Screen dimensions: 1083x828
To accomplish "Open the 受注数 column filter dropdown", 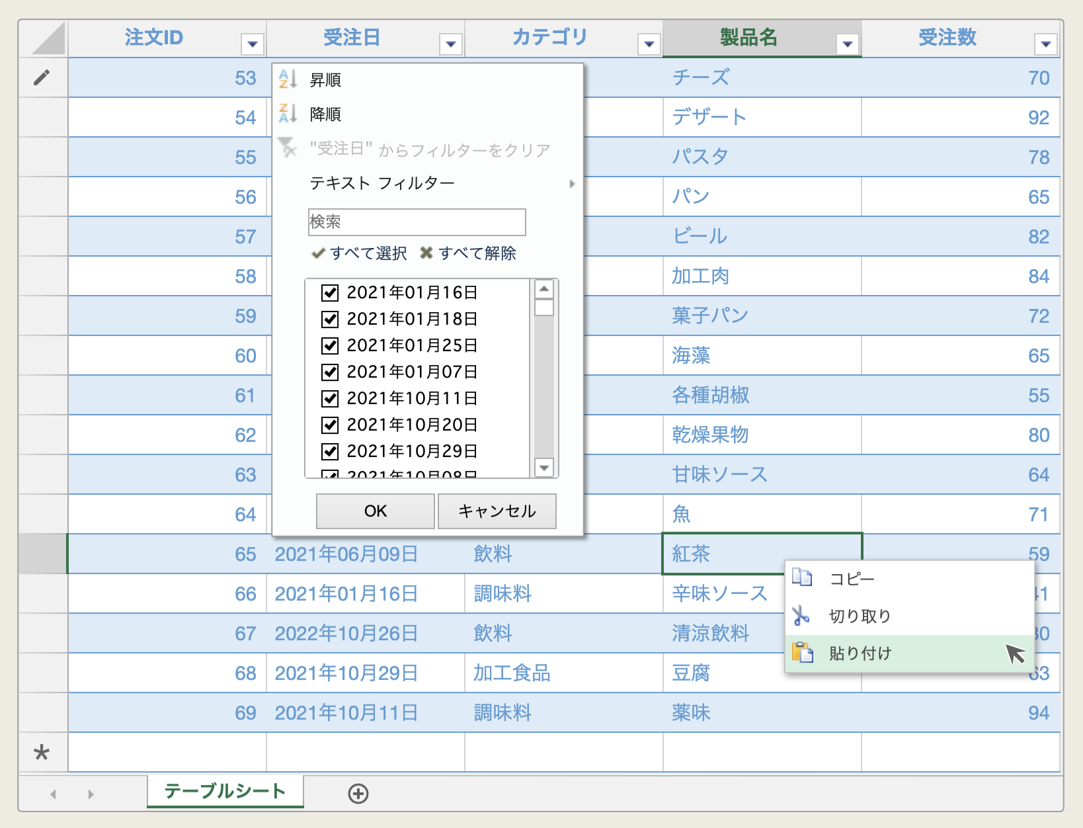I will tap(1045, 44).
